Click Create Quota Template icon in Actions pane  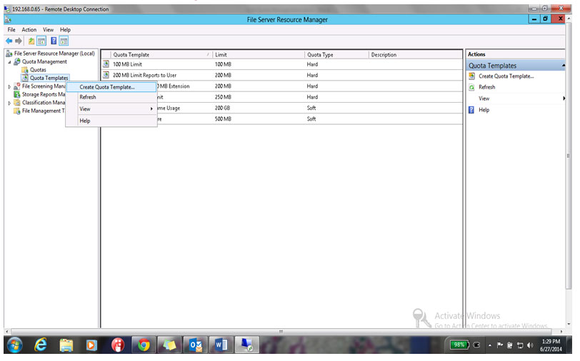pos(471,76)
